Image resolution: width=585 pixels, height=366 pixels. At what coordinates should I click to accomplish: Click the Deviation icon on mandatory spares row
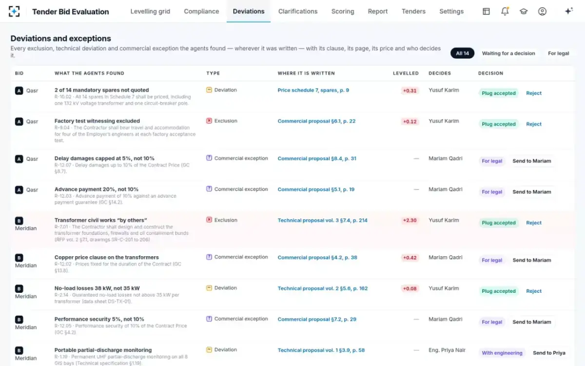coord(209,90)
